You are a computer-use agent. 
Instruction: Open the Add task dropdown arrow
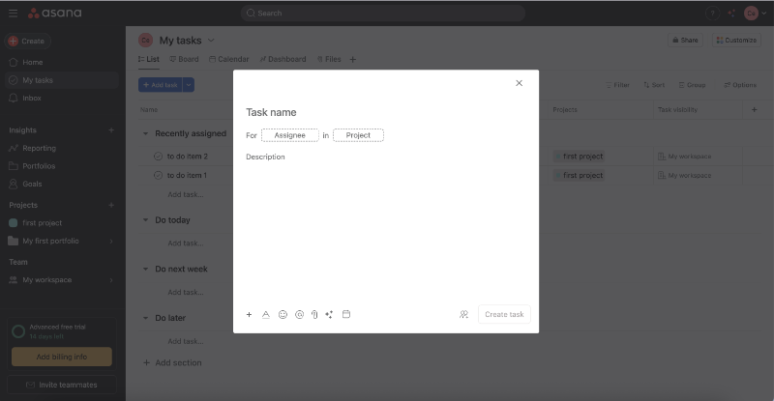189,85
